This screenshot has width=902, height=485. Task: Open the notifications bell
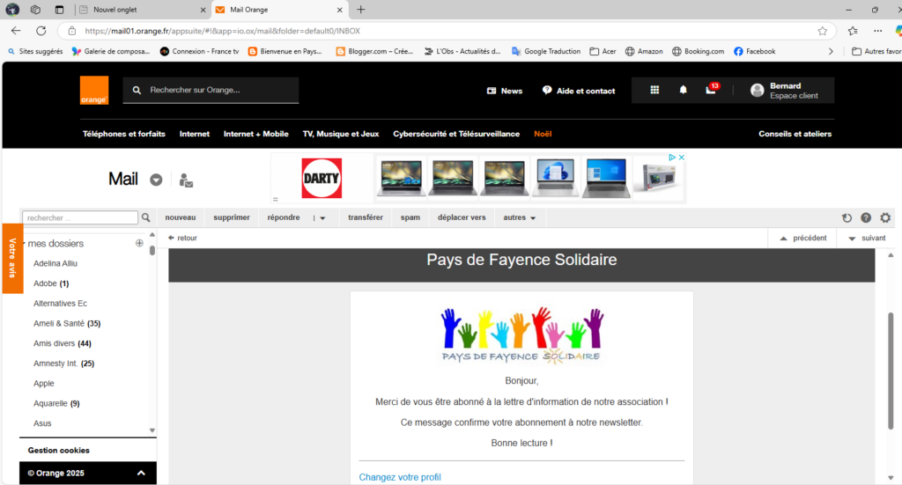(x=683, y=90)
